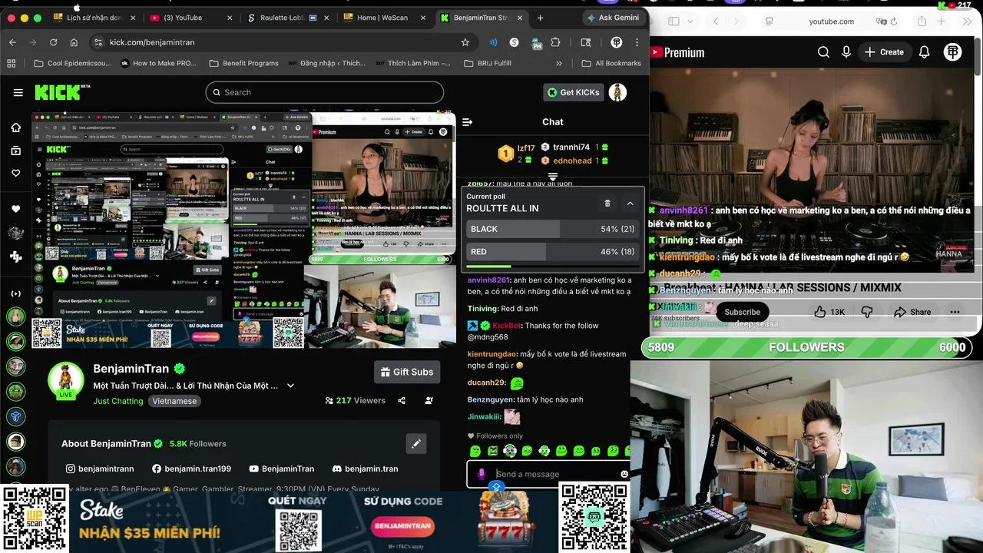Search in YouTube window

[823, 52]
